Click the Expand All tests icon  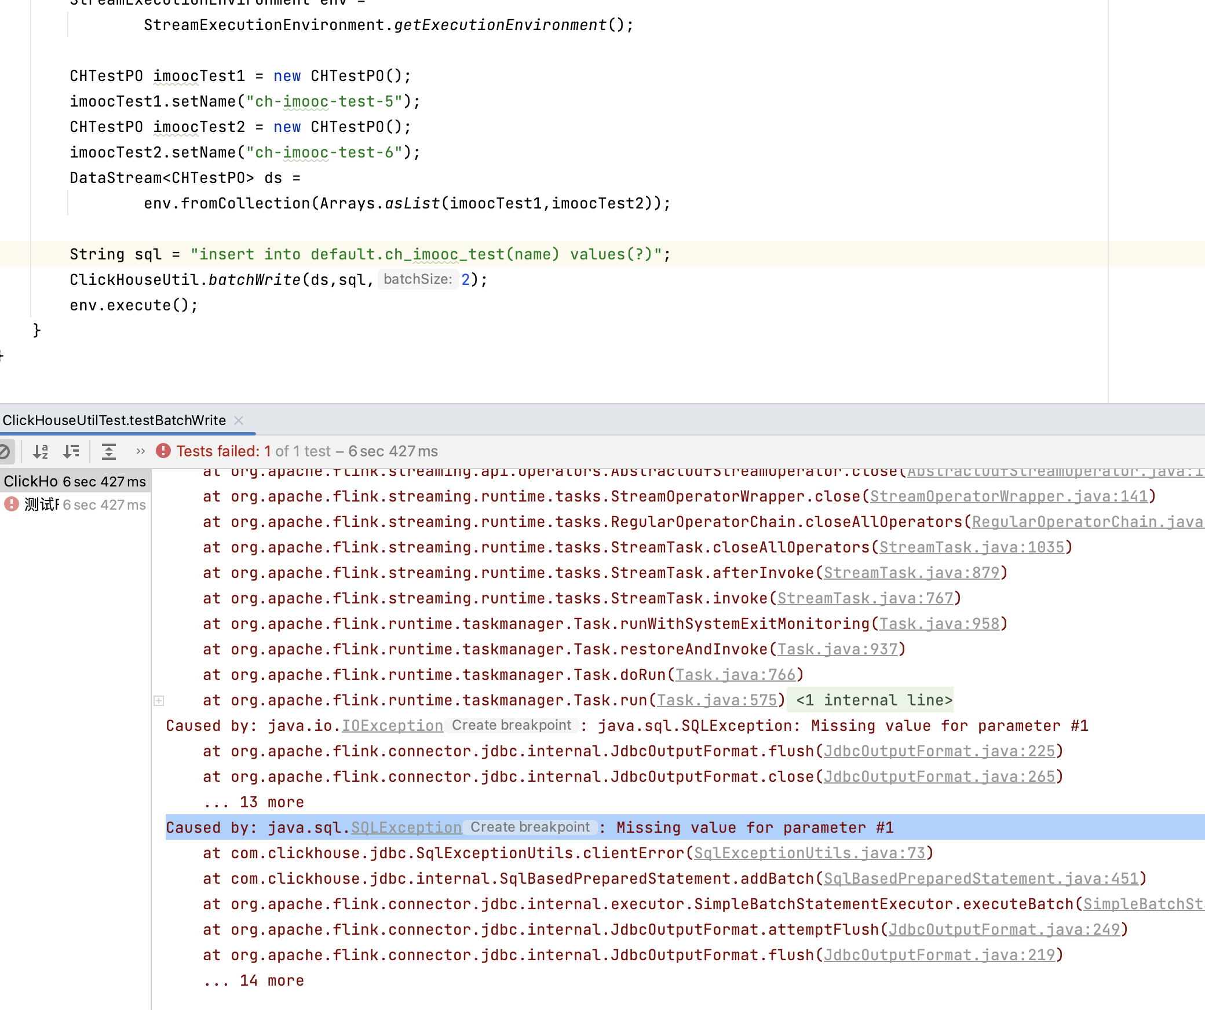[x=109, y=451]
